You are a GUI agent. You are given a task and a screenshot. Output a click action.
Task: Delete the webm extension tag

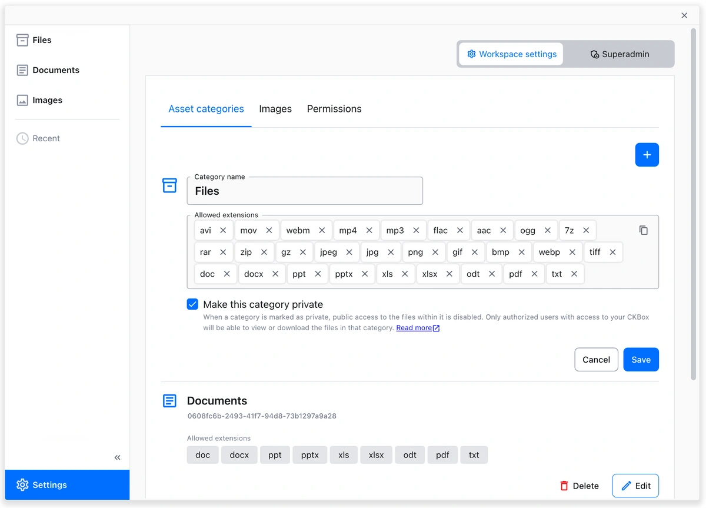point(322,230)
